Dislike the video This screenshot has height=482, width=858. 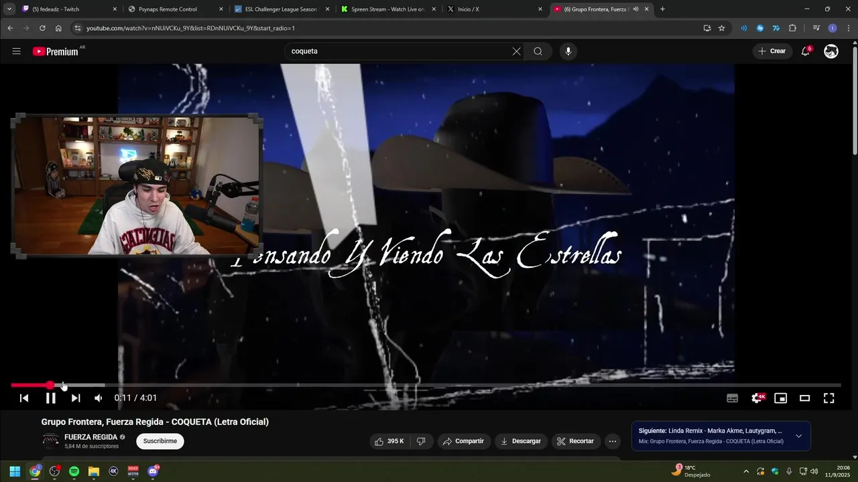(x=421, y=441)
